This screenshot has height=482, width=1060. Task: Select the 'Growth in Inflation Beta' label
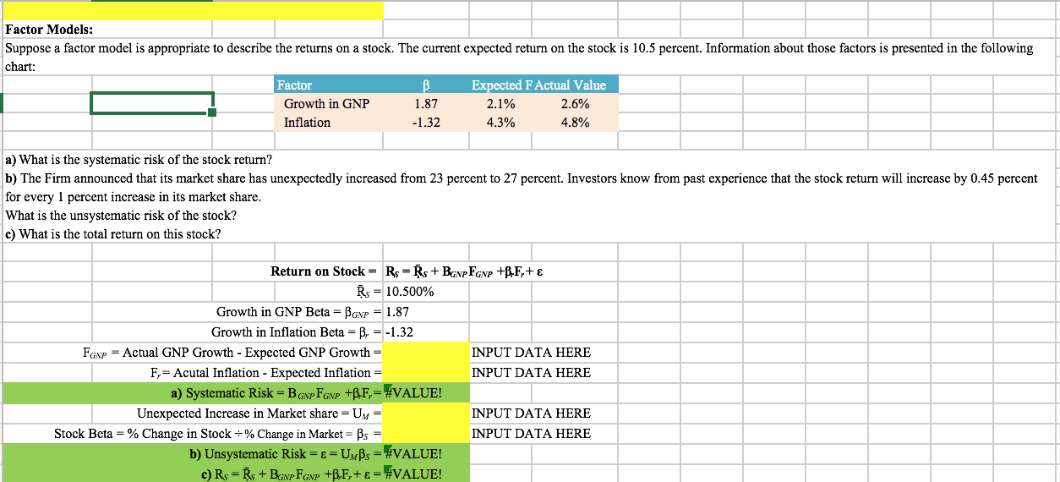click(x=297, y=332)
